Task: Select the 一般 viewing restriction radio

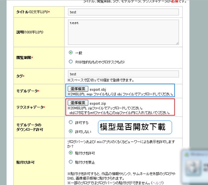Action: click(x=71, y=52)
